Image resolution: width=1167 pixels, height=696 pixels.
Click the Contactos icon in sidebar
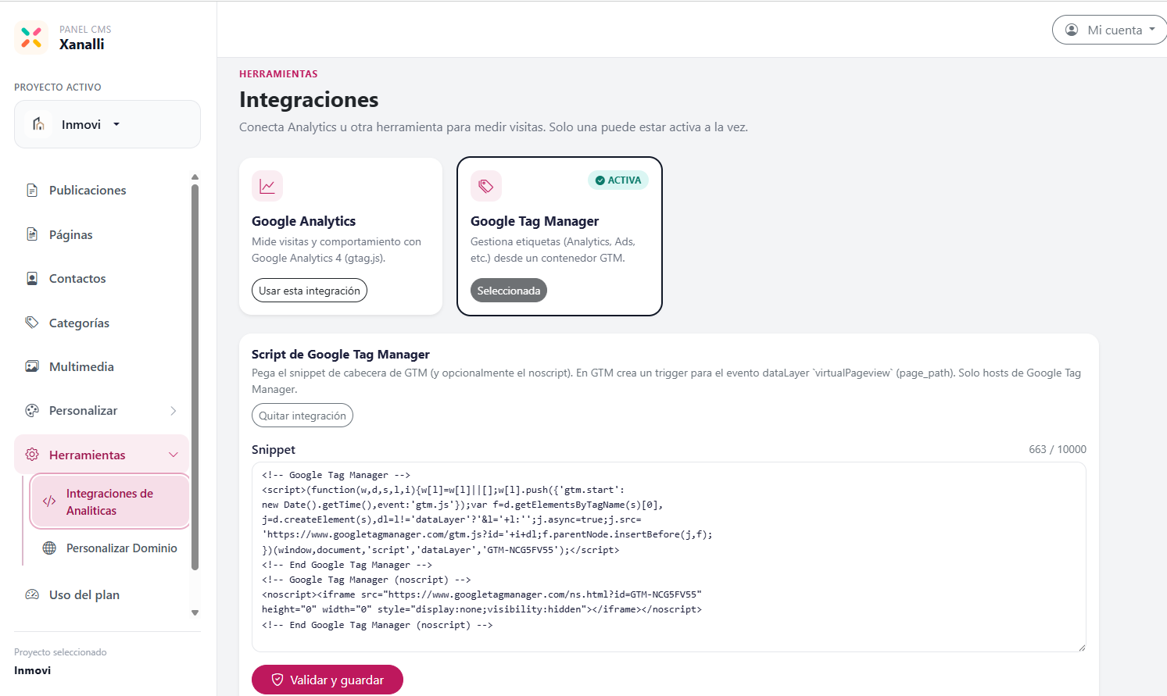(x=32, y=278)
